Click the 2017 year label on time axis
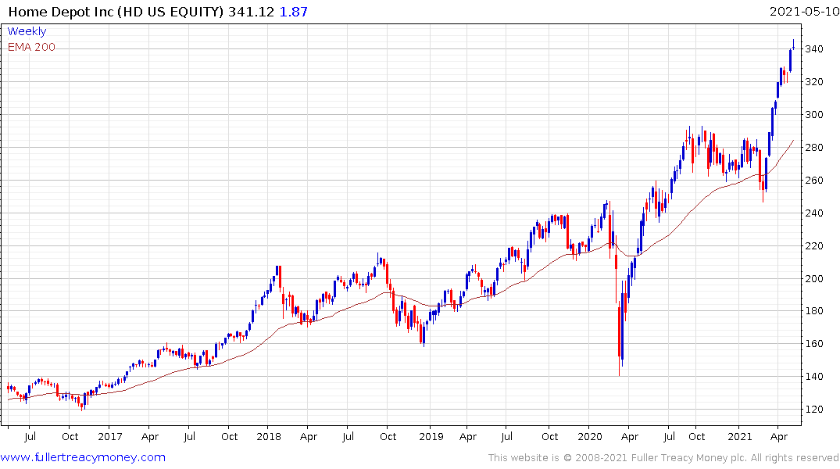 (110, 436)
